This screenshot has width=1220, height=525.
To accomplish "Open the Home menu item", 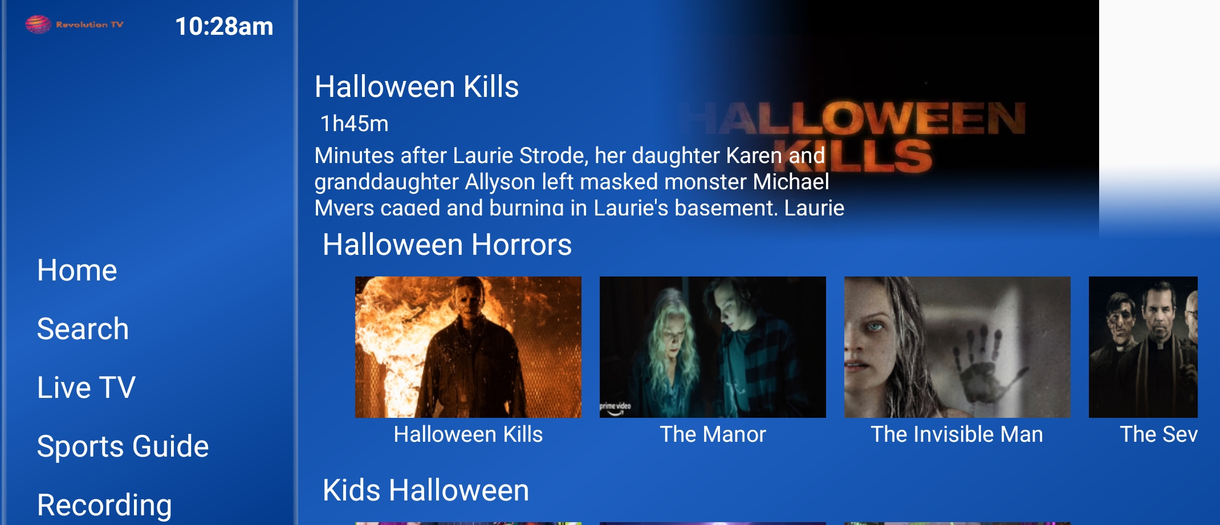I will (x=77, y=270).
